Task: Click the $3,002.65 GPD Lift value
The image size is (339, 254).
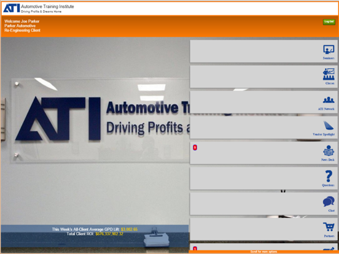Action: [129, 229]
